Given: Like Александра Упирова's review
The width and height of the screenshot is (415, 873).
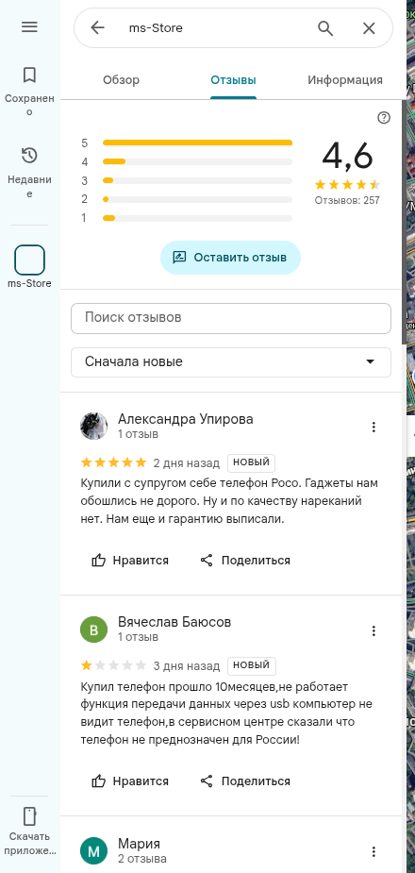Looking at the screenshot, I should (x=129, y=560).
